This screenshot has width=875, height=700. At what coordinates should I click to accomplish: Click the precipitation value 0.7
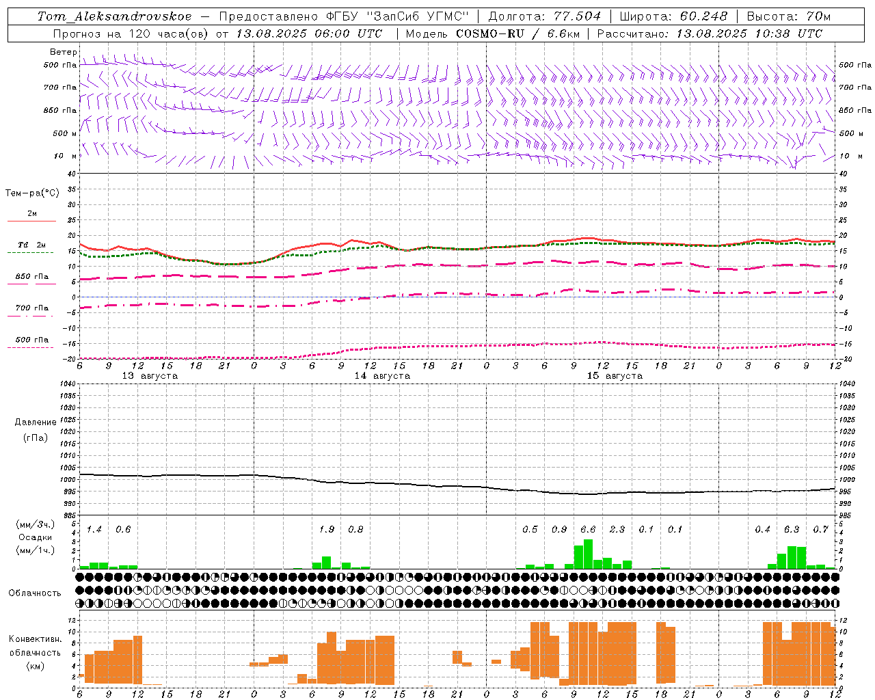tap(820, 530)
